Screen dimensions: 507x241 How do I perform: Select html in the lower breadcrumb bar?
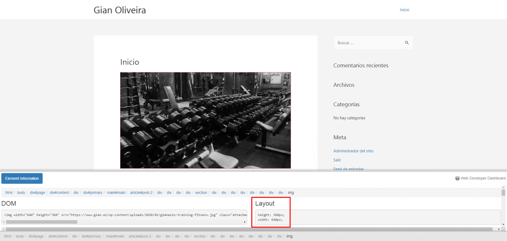[8, 236]
